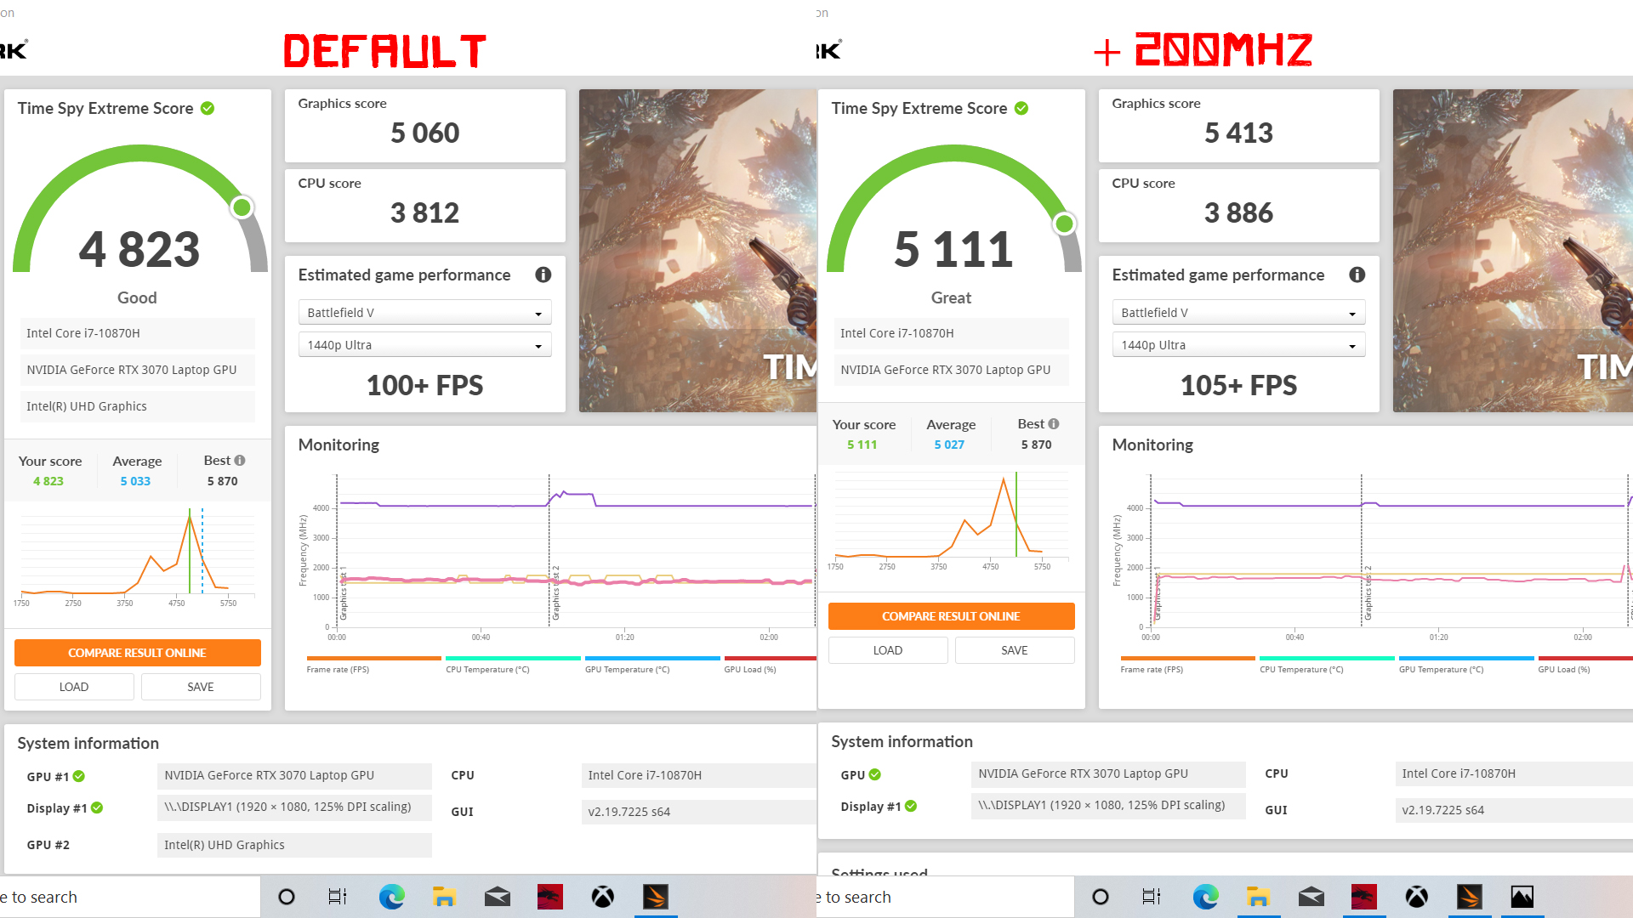
Task: Toggle CPU Temperature legend in right monitoring
Action: (1327, 665)
